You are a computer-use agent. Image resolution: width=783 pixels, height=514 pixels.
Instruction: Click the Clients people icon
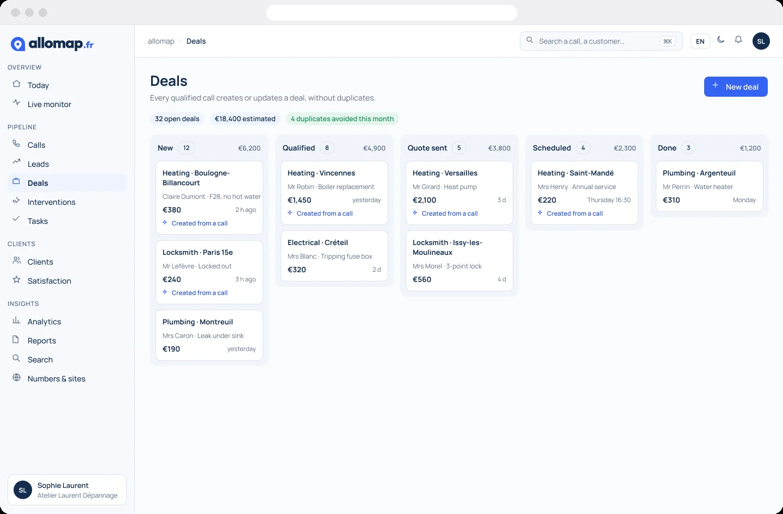coord(16,260)
